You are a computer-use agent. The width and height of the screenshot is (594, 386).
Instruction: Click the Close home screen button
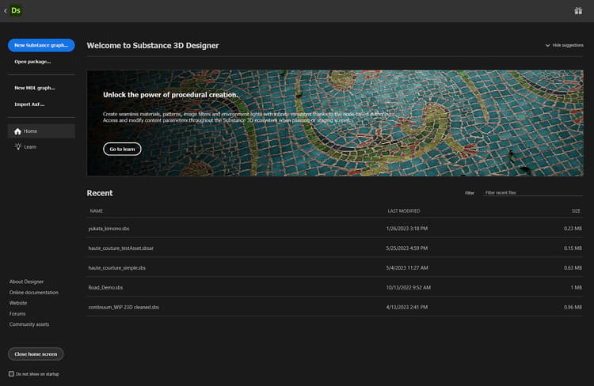(x=36, y=354)
